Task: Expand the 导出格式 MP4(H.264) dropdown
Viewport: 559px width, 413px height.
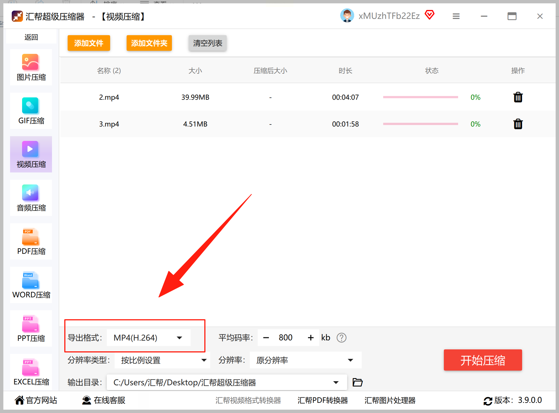Action: (x=179, y=338)
